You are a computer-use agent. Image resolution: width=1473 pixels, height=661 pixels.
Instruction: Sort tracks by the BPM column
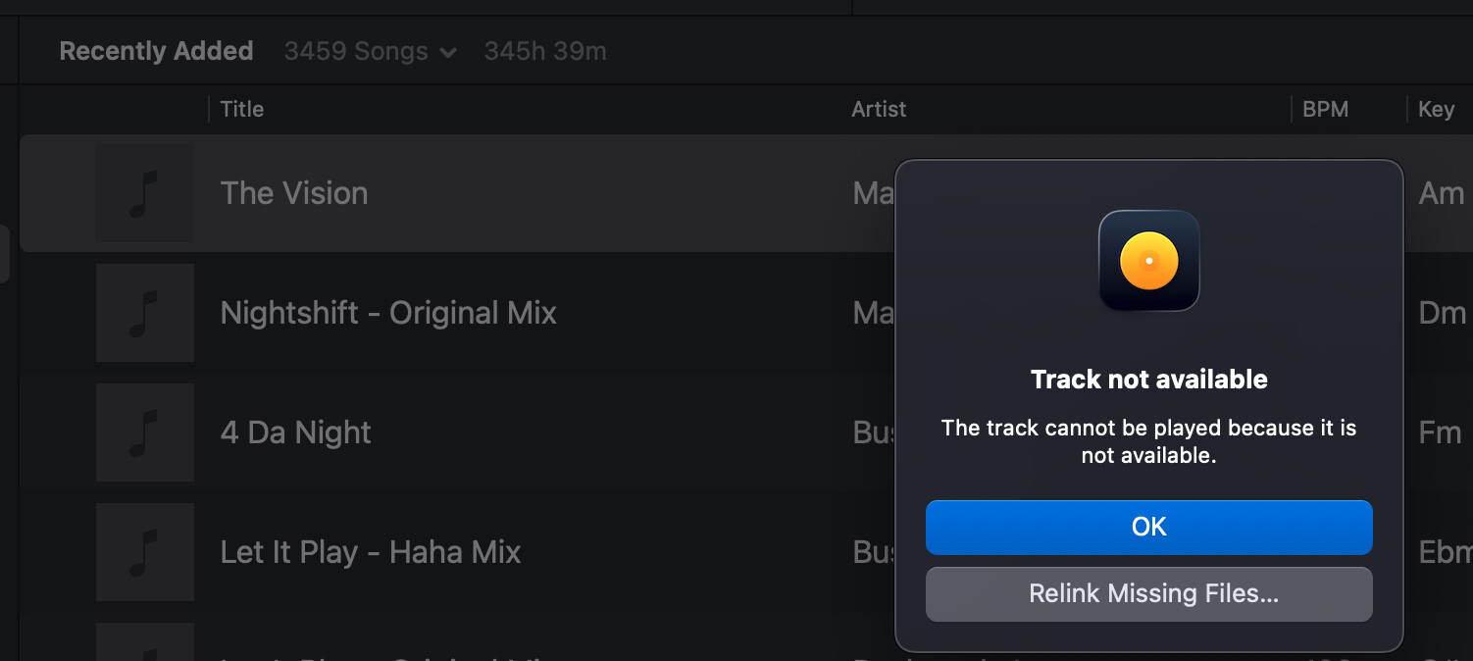pos(1325,109)
